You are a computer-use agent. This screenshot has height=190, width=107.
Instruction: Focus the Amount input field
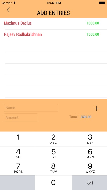click(x=21, y=117)
